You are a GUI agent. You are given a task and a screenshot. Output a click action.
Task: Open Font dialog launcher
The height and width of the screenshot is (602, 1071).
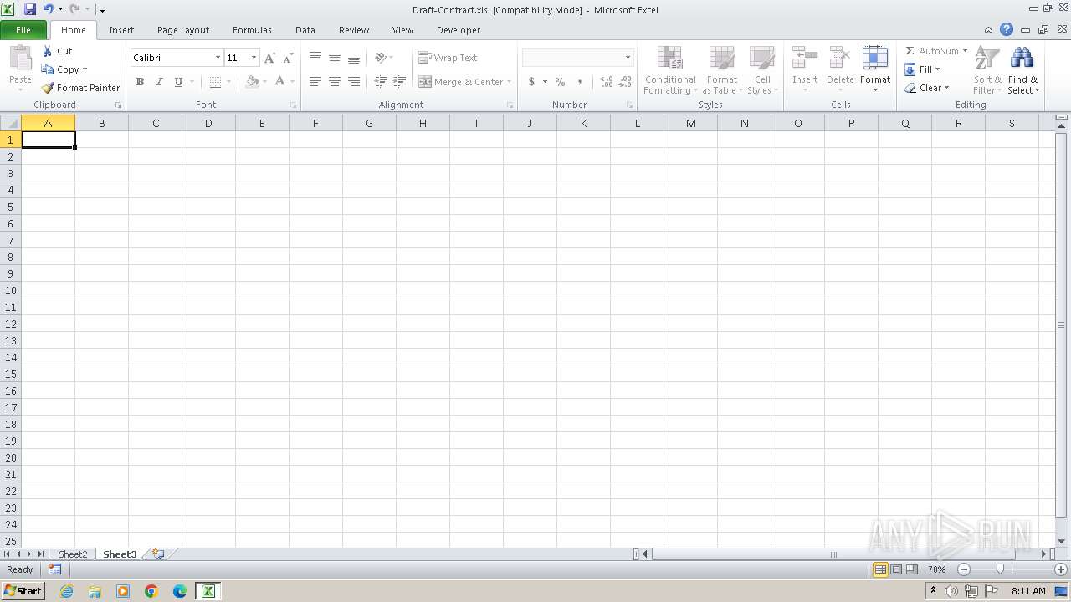click(x=294, y=105)
